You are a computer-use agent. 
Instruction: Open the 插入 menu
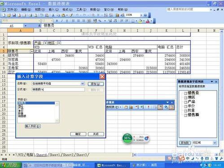click(54, 9)
